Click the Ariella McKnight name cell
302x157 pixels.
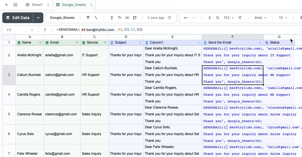[30, 55]
